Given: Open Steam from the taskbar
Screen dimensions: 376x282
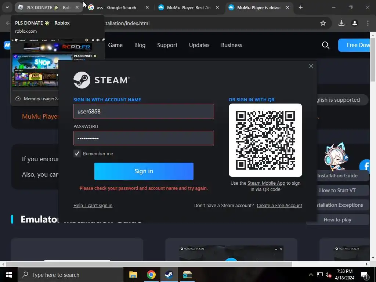Looking at the screenshot, I should tap(169, 275).
